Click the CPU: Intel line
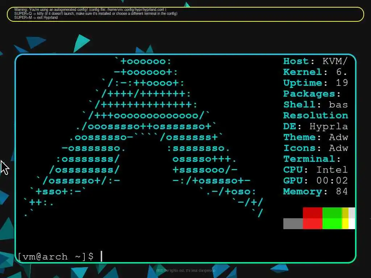 (316, 170)
